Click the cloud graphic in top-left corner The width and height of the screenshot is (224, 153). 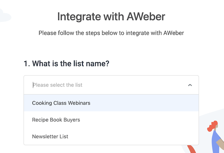[x=4, y=16]
